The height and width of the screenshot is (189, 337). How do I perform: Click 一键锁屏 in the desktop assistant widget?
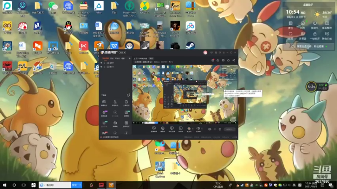[315, 36]
